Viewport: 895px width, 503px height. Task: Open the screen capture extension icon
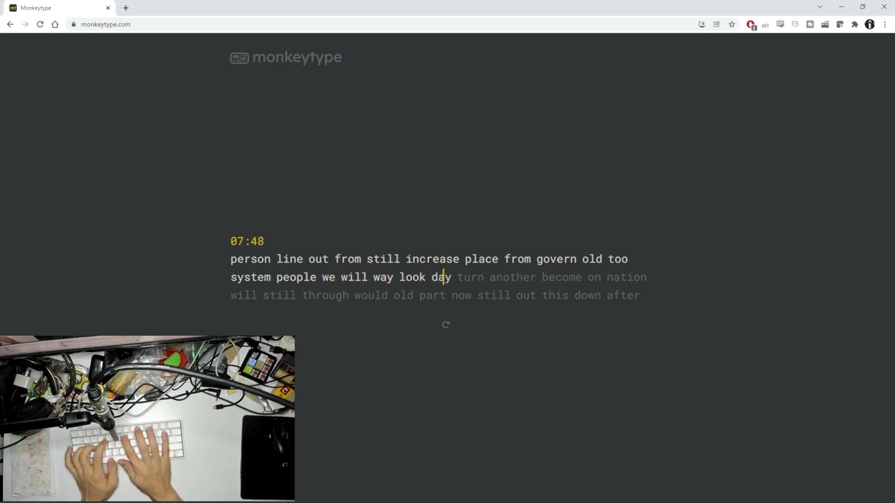(x=840, y=24)
